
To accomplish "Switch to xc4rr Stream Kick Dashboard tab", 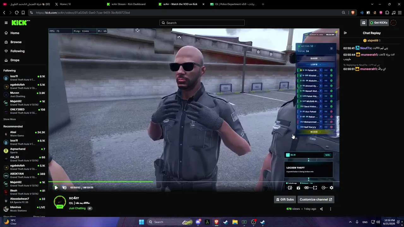I will [x=129, y=4].
